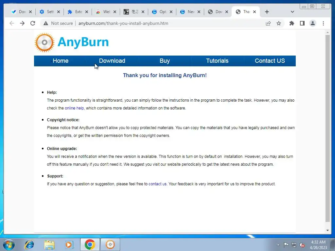This screenshot has width=335, height=251.
Task: Open the Action Center flag icon
Action: tap(286, 245)
